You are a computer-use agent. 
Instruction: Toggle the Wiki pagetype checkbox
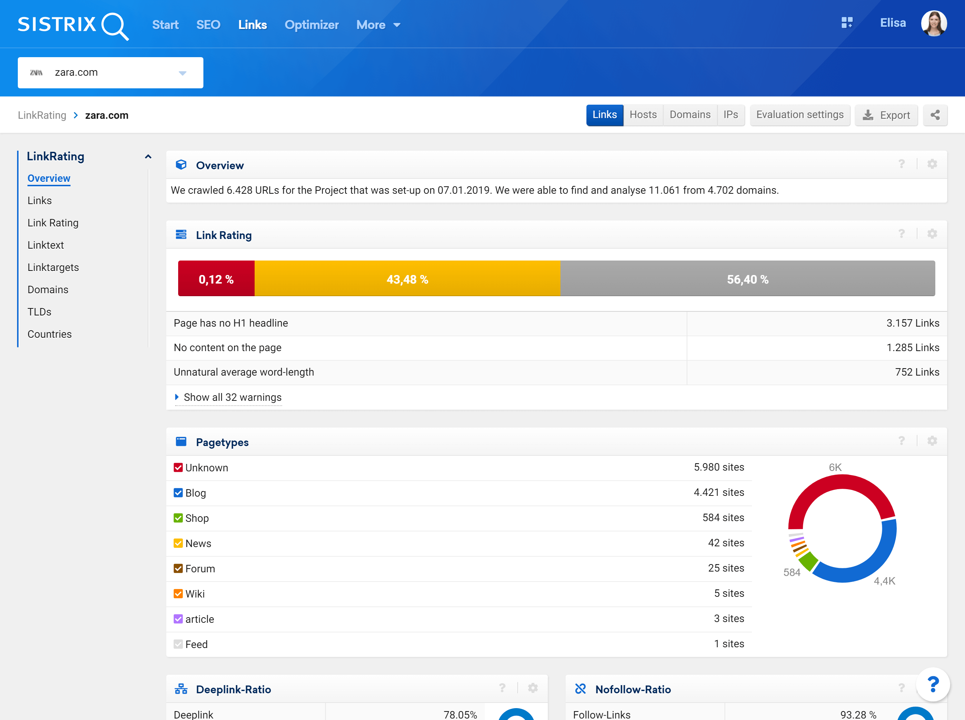click(x=178, y=594)
